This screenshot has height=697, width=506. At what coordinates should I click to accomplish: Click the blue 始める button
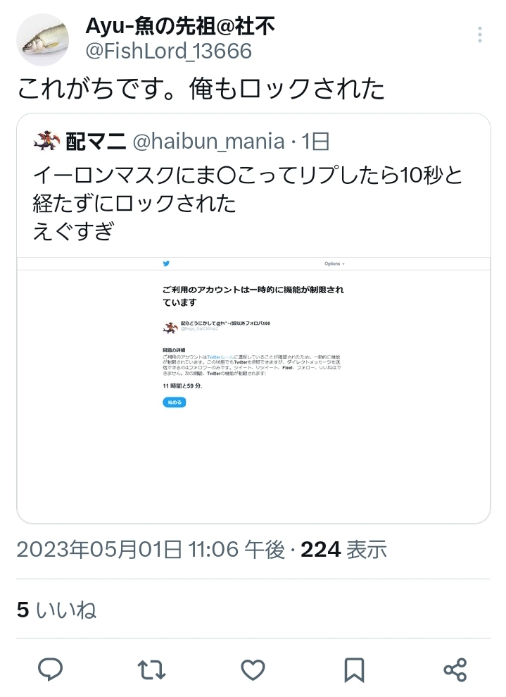175,402
